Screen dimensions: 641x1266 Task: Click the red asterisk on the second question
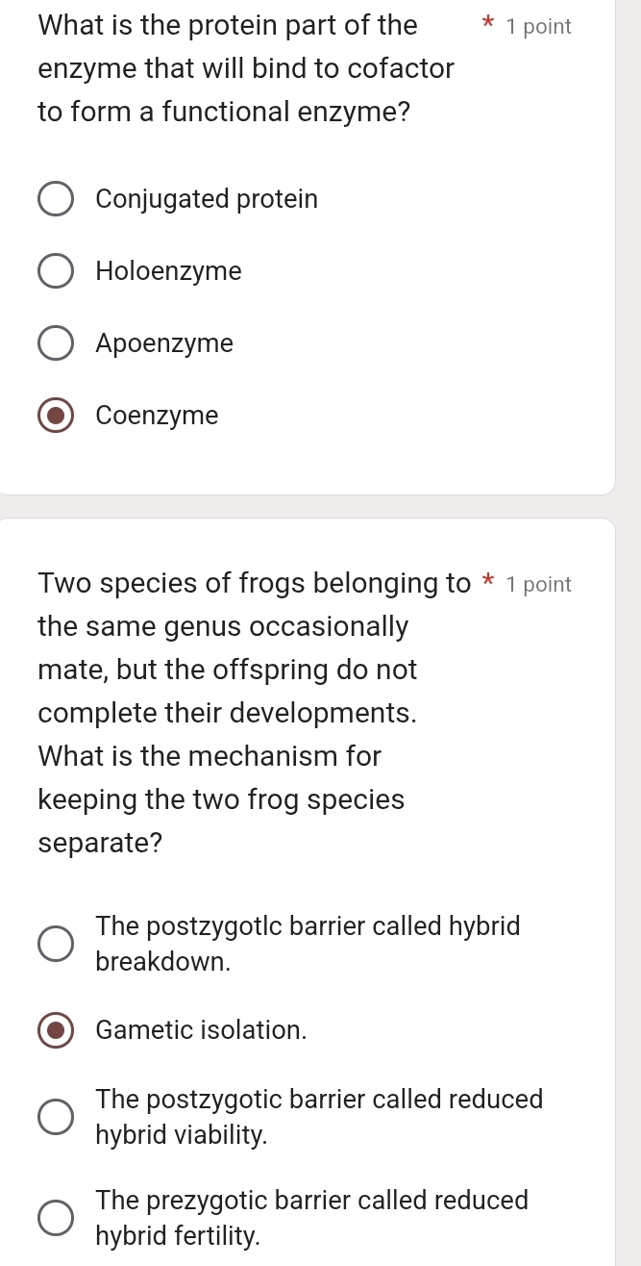487,581
